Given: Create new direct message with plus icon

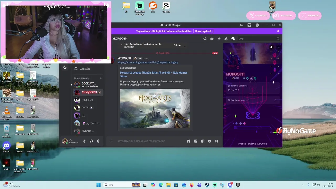Looking at the screenshot, I should pos(101,78).
